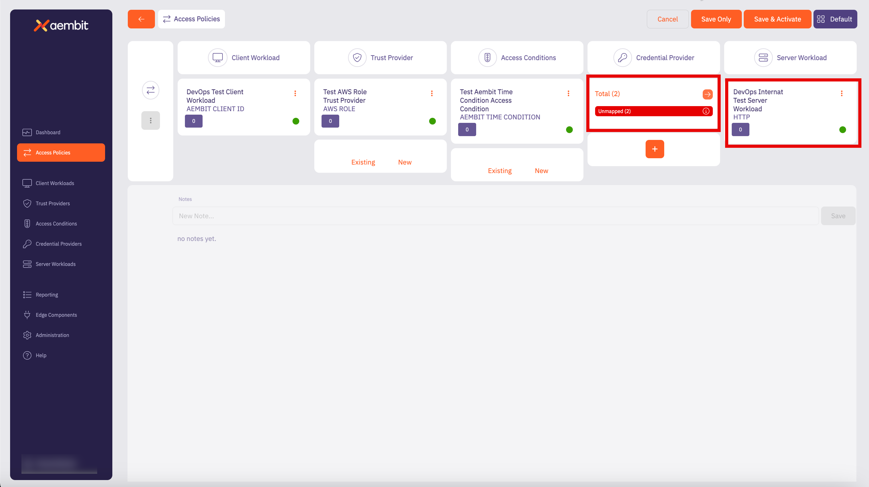869x487 pixels.
Task: Click the Client Workload column header icon
Action: pyautogui.click(x=218, y=58)
